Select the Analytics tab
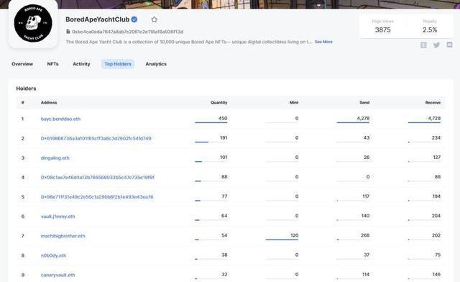The image size is (460, 282). pyautogui.click(x=156, y=64)
